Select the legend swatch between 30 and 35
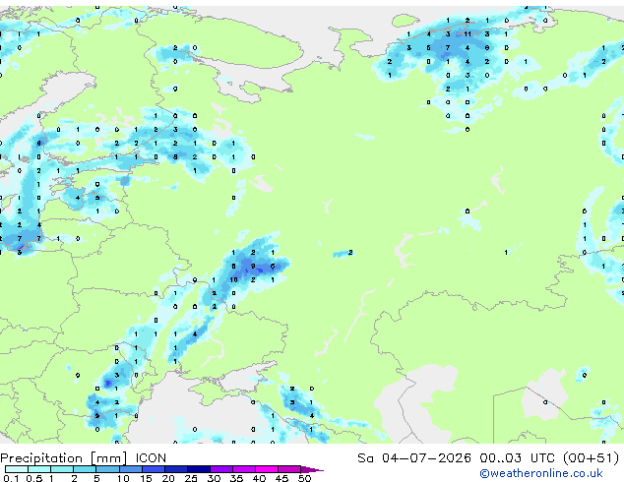Image resolution: width=624 pixels, height=482 pixels. pos(221,469)
